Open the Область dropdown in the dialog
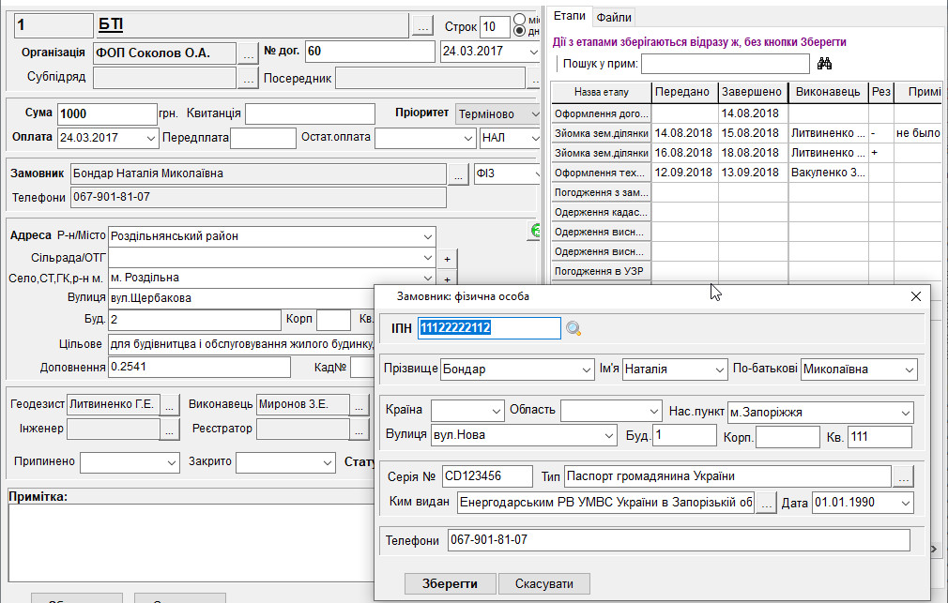 point(653,411)
